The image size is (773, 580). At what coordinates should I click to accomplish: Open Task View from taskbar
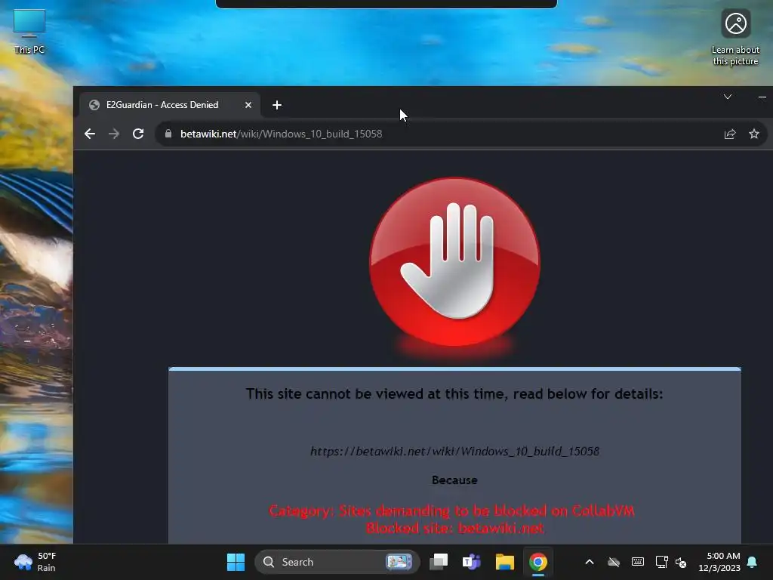pyautogui.click(x=439, y=562)
